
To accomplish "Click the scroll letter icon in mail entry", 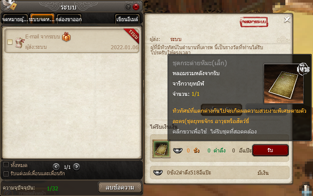I will tap(20, 42).
